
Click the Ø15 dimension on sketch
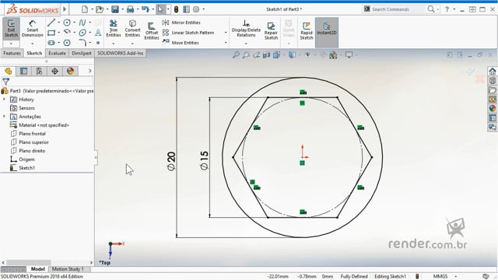[x=204, y=160]
